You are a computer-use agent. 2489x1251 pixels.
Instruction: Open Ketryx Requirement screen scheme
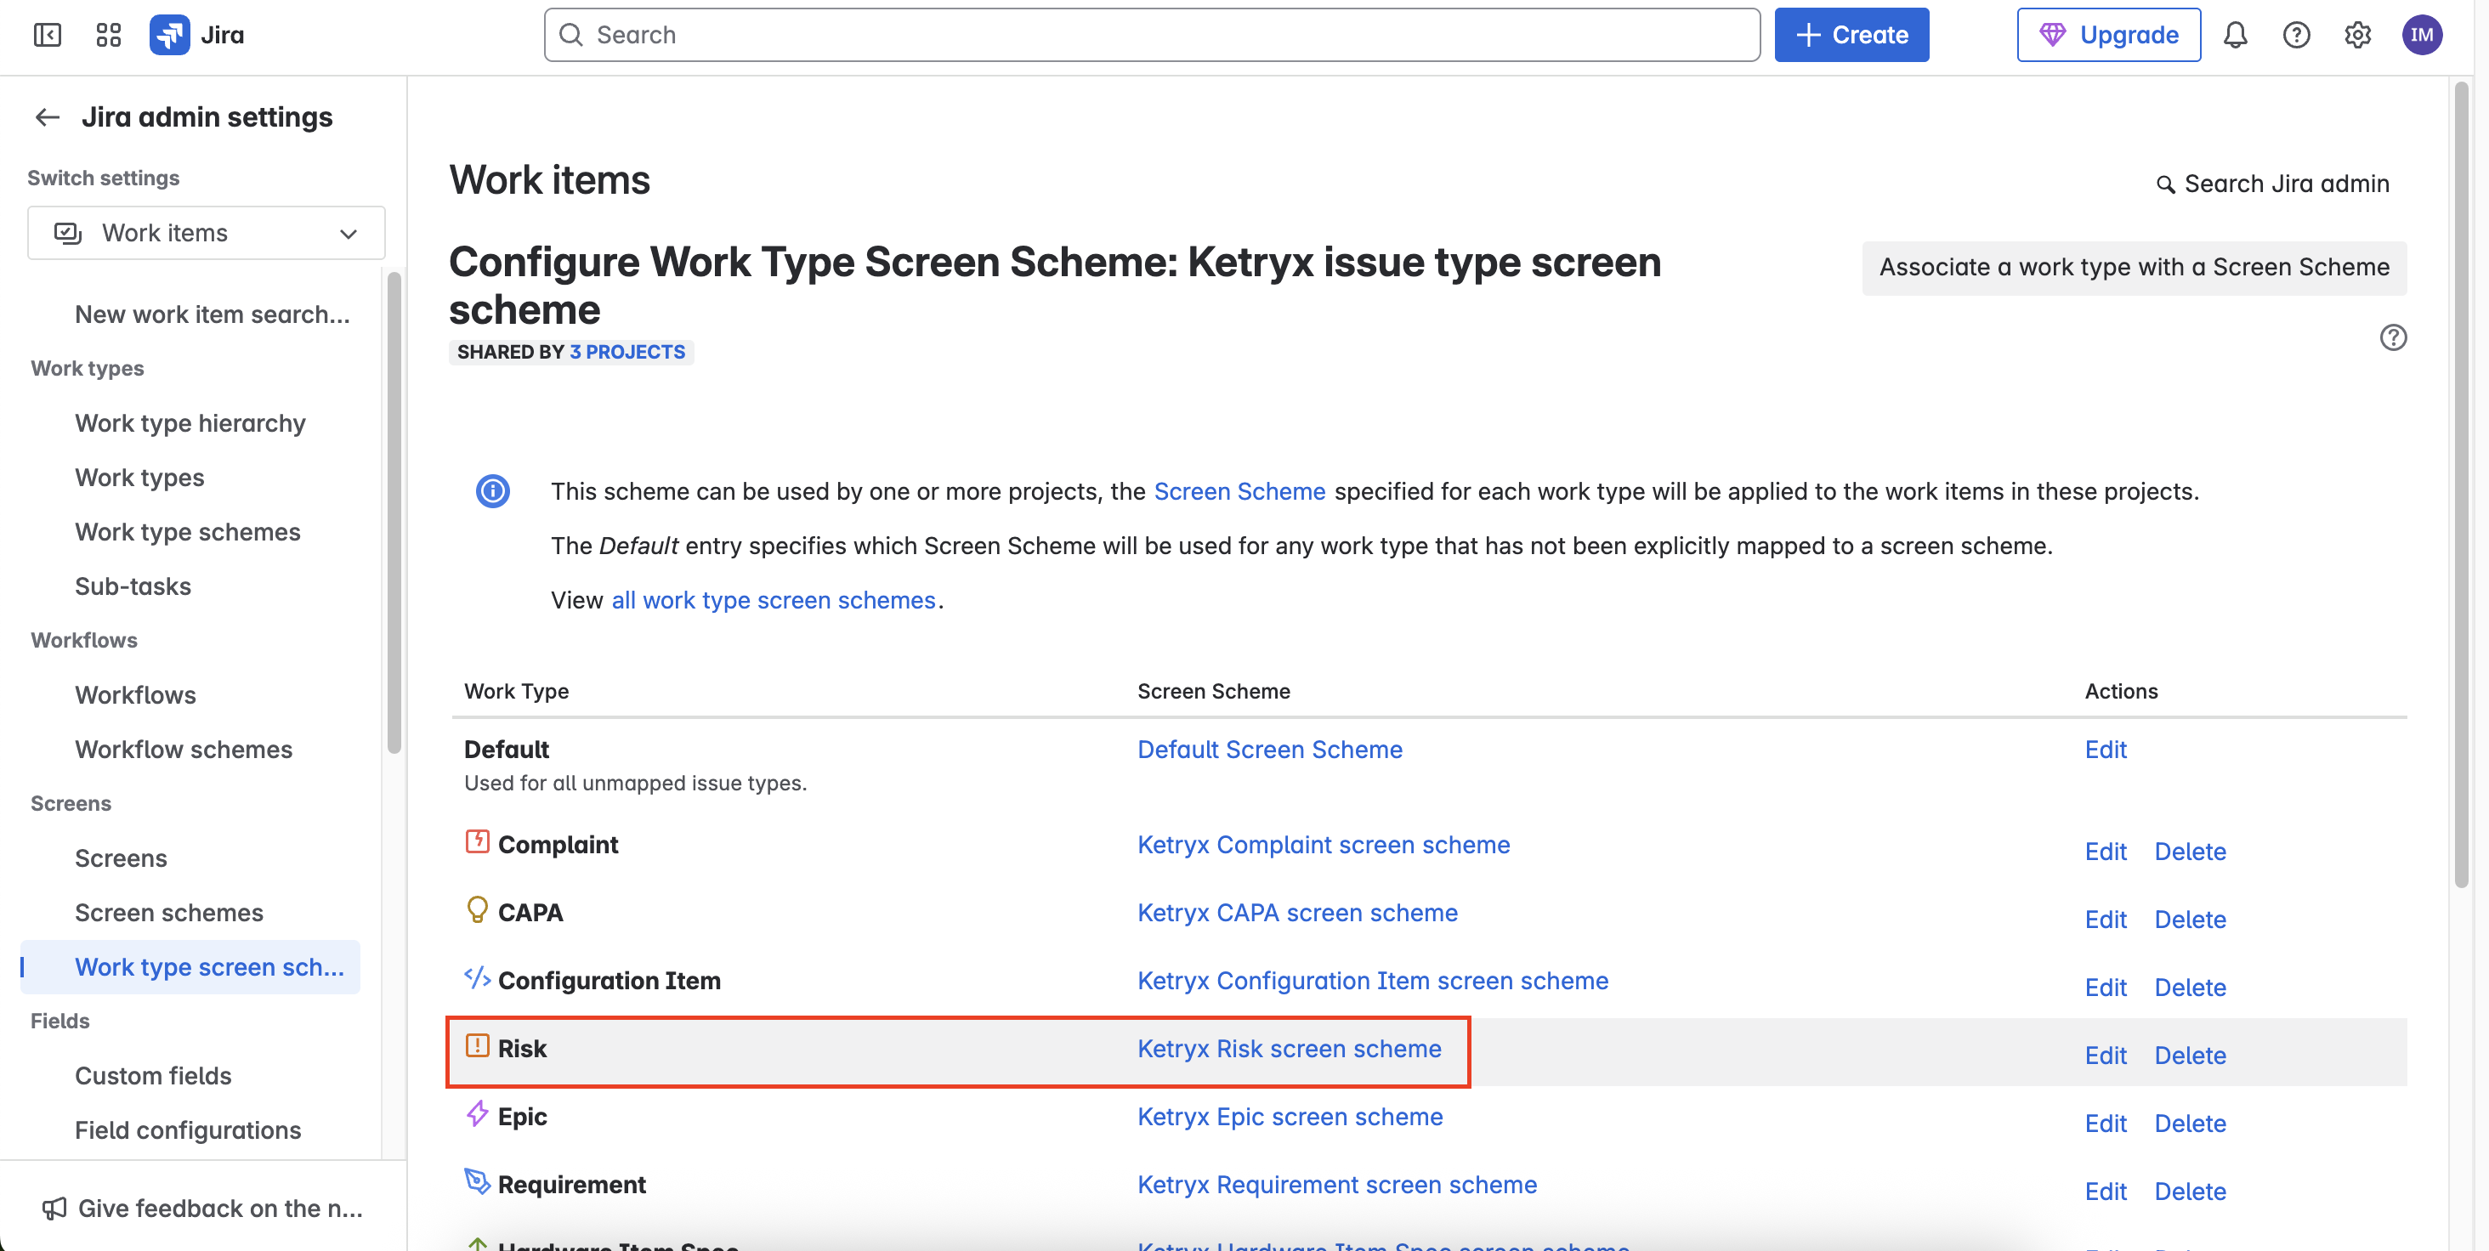(x=1336, y=1185)
